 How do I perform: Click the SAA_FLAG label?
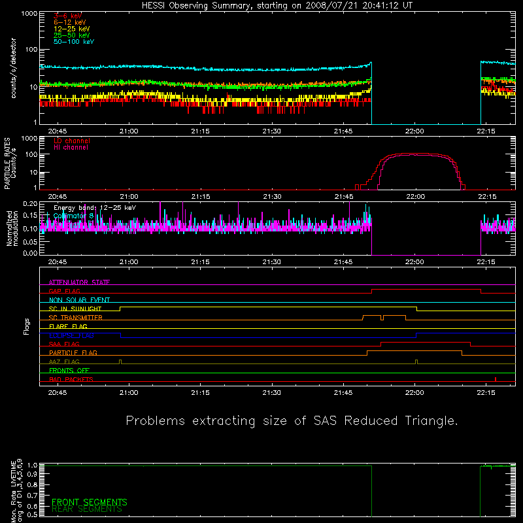[x=64, y=344]
